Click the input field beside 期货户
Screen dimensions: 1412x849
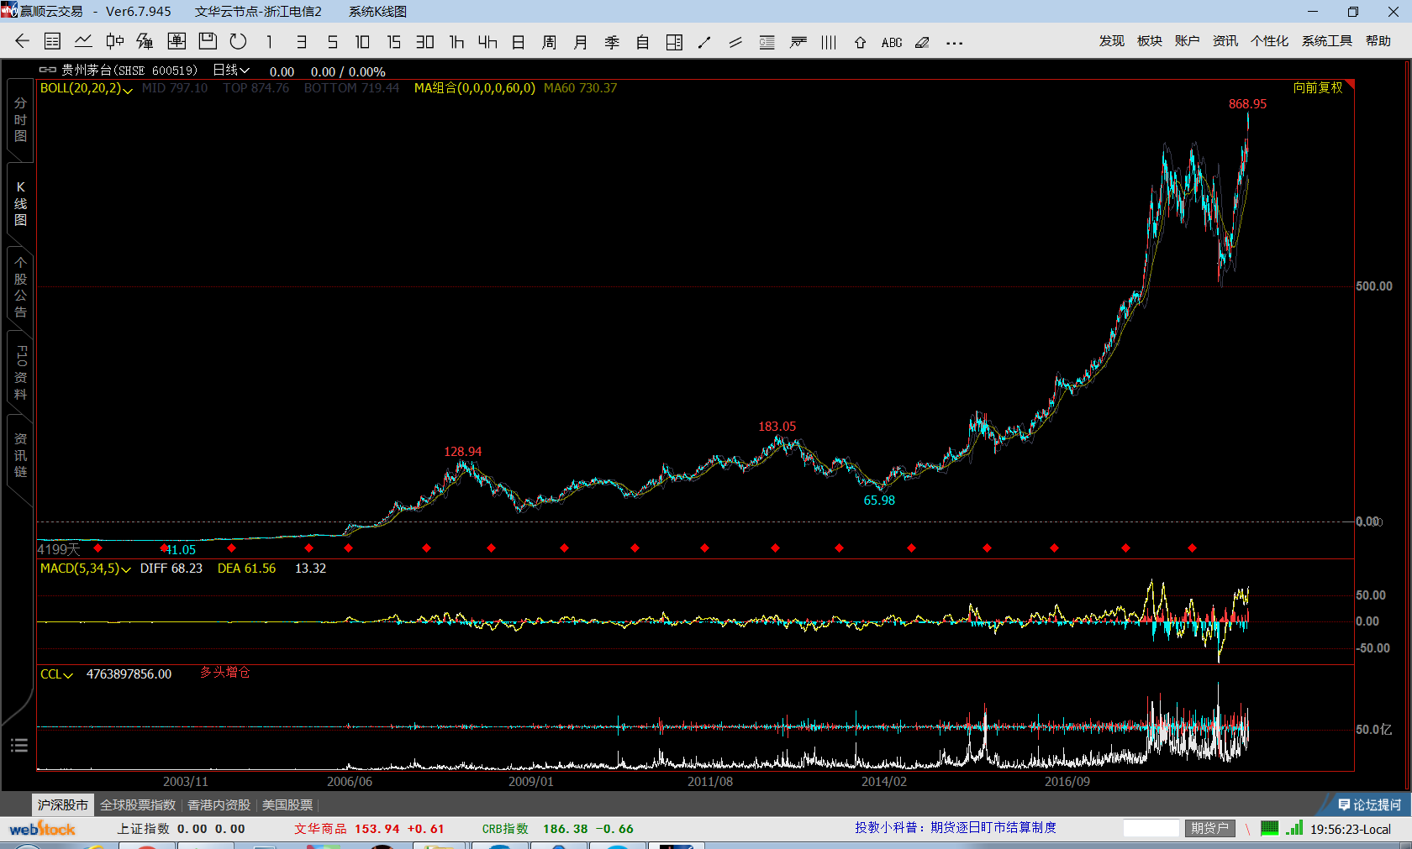pyautogui.click(x=1151, y=828)
